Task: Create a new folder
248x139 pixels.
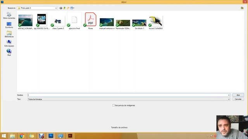Action: point(68,8)
